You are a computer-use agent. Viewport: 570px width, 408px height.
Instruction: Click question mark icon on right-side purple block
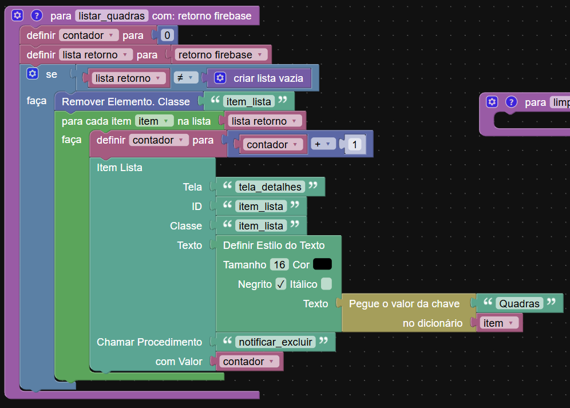coord(511,102)
